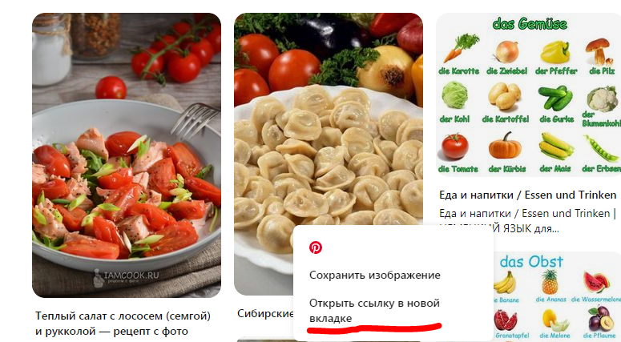Choose 'Сохранить изображение' from the context menu
This screenshot has height=342, width=621.
click(x=375, y=275)
